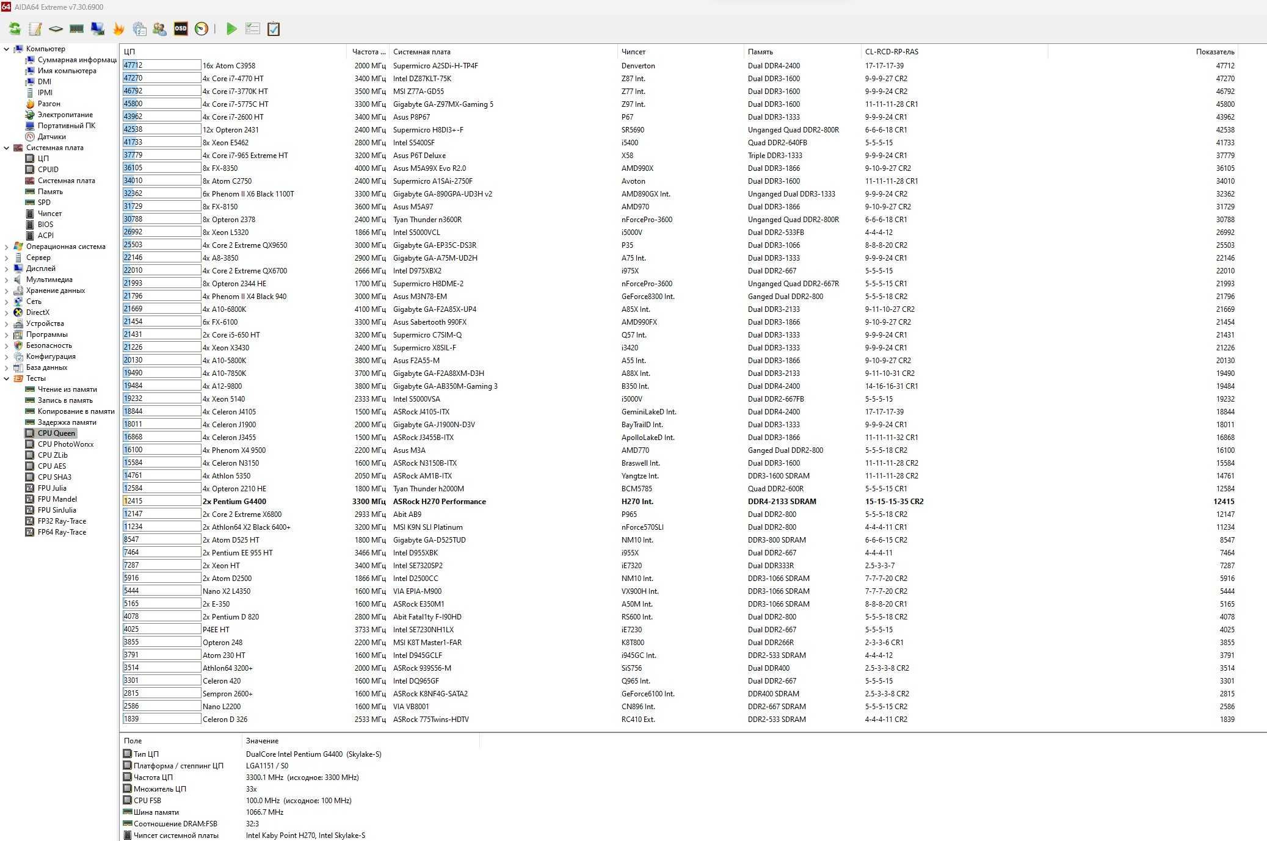This screenshot has width=1267, height=841.
Task: Open CPUID panel via chip toolbar icon
Action: click(56, 29)
